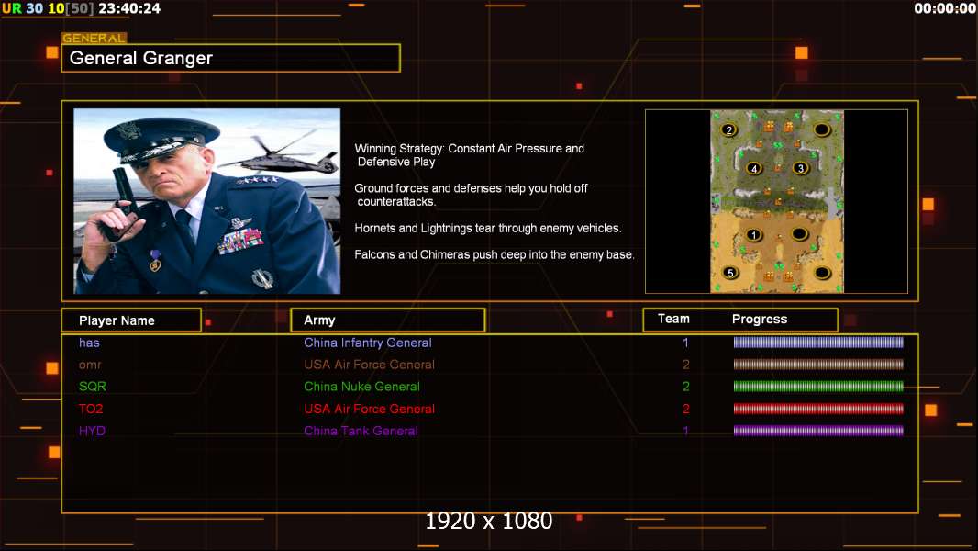This screenshot has height=551, width=978.
Task: Click the GENERAL label above the name
Action: [94, 38]
